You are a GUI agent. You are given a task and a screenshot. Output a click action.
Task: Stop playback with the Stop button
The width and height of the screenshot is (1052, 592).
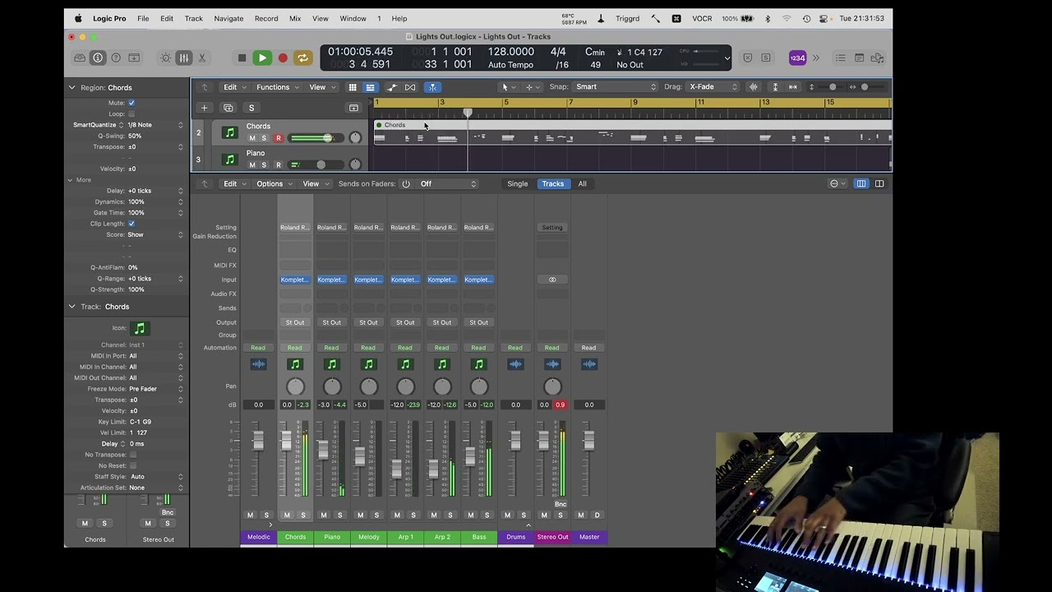pos(242,58)
